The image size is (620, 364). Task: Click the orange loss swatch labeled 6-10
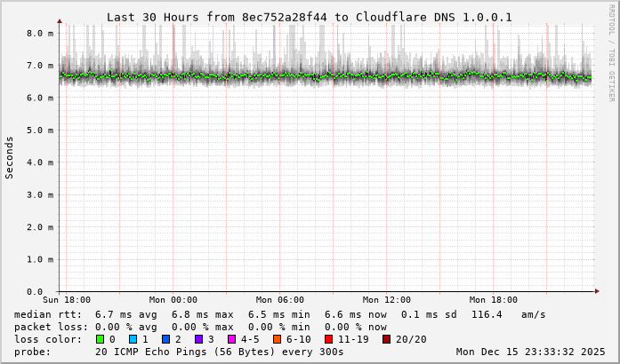pos(277,339)
